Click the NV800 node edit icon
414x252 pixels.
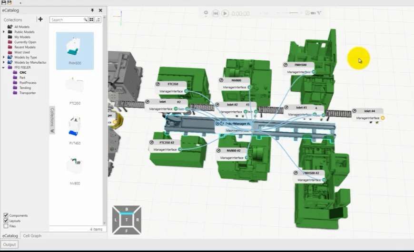221,80
